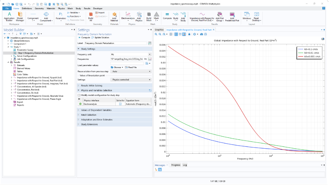Click the Frequencies expression field
The height and width of the screenshot is (186, 329).
click(x=127, y=59)
